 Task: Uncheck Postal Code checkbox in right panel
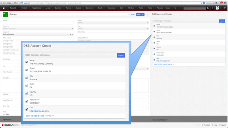click(154, 54)
